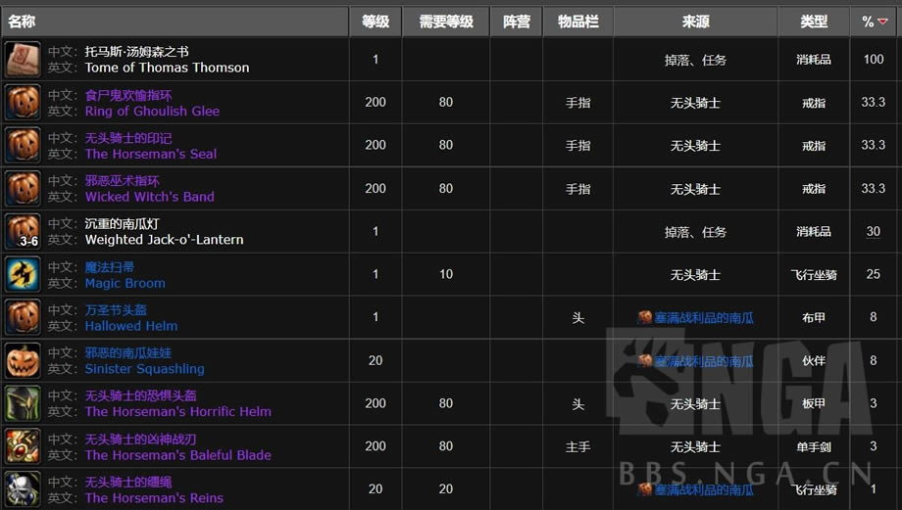Click the Tome of Thomas Thomson scroll icon
The image size is (902, 510).
(23, 60)
